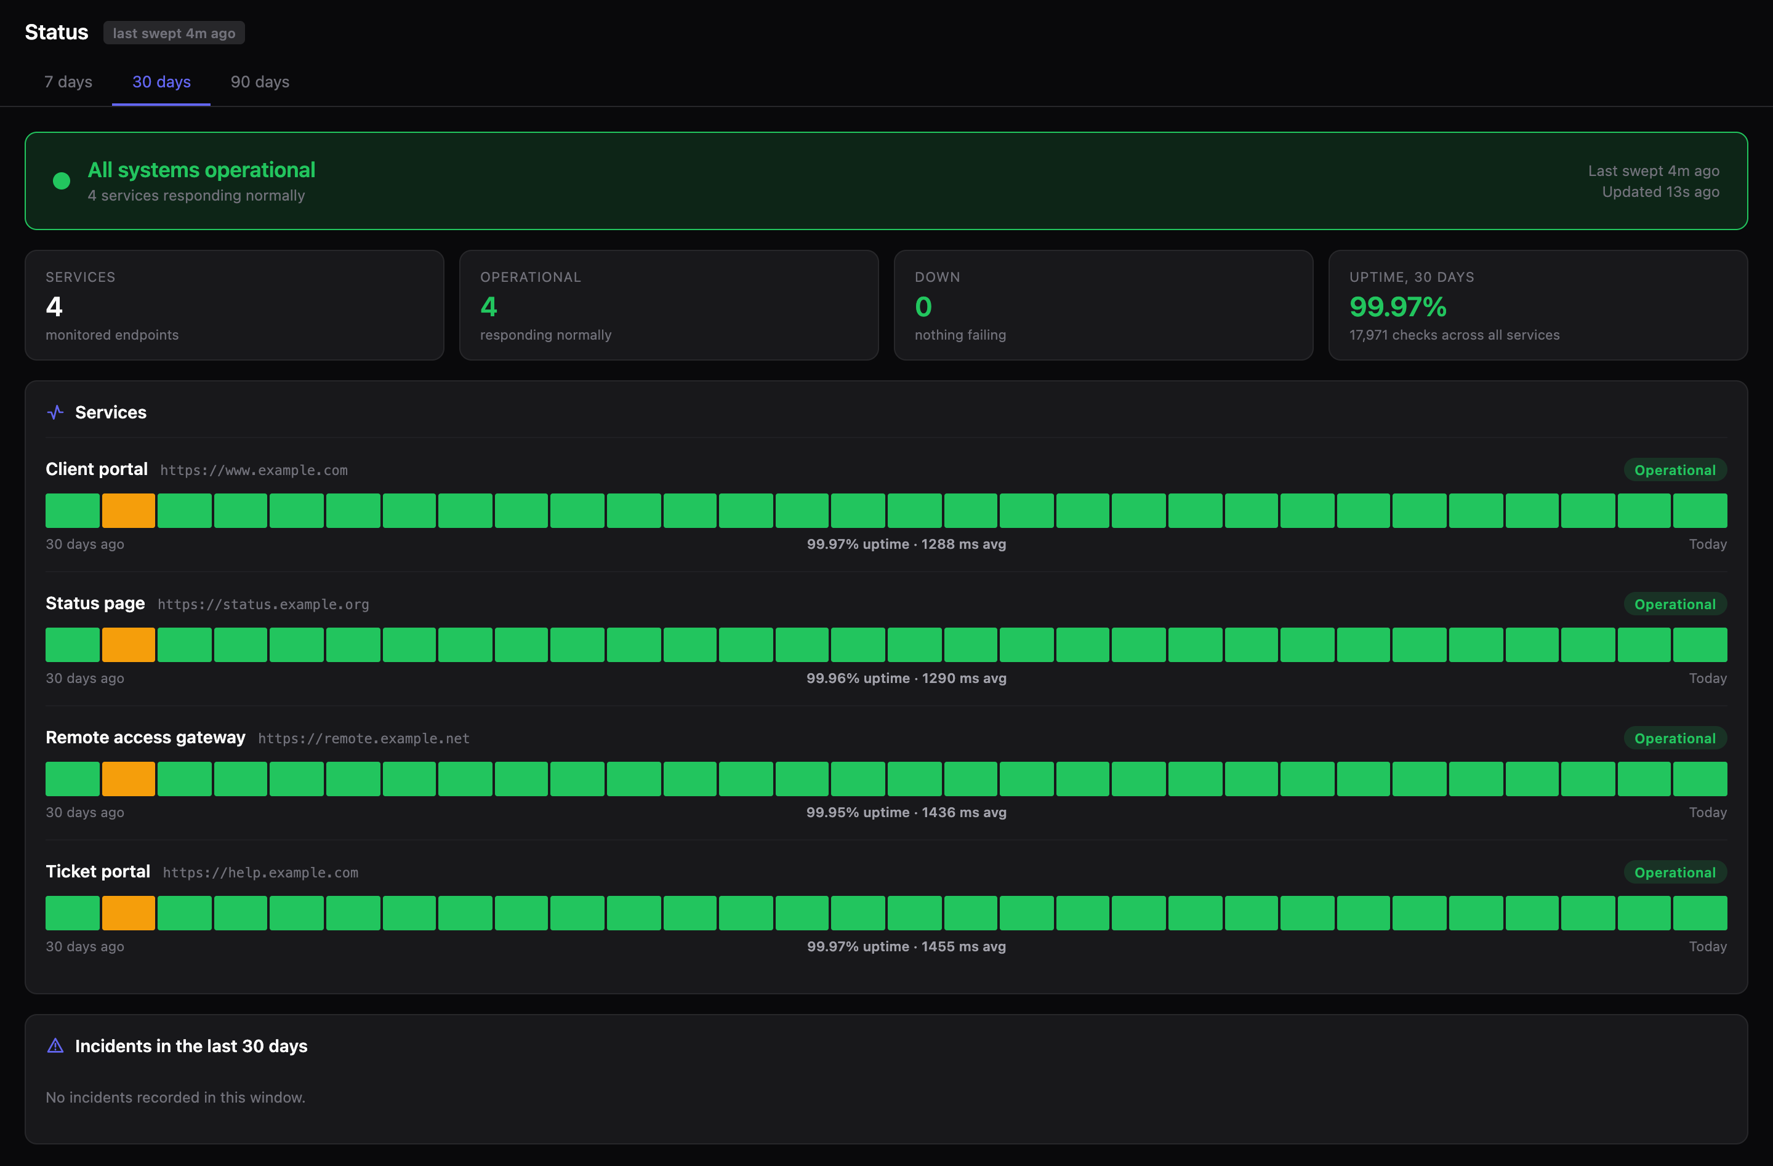
Task: Select the orange day bar for Ticket portal
Action: (x=129, y=913)
